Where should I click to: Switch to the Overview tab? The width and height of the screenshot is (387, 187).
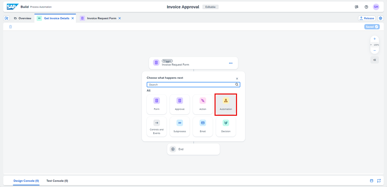[23, 18]
